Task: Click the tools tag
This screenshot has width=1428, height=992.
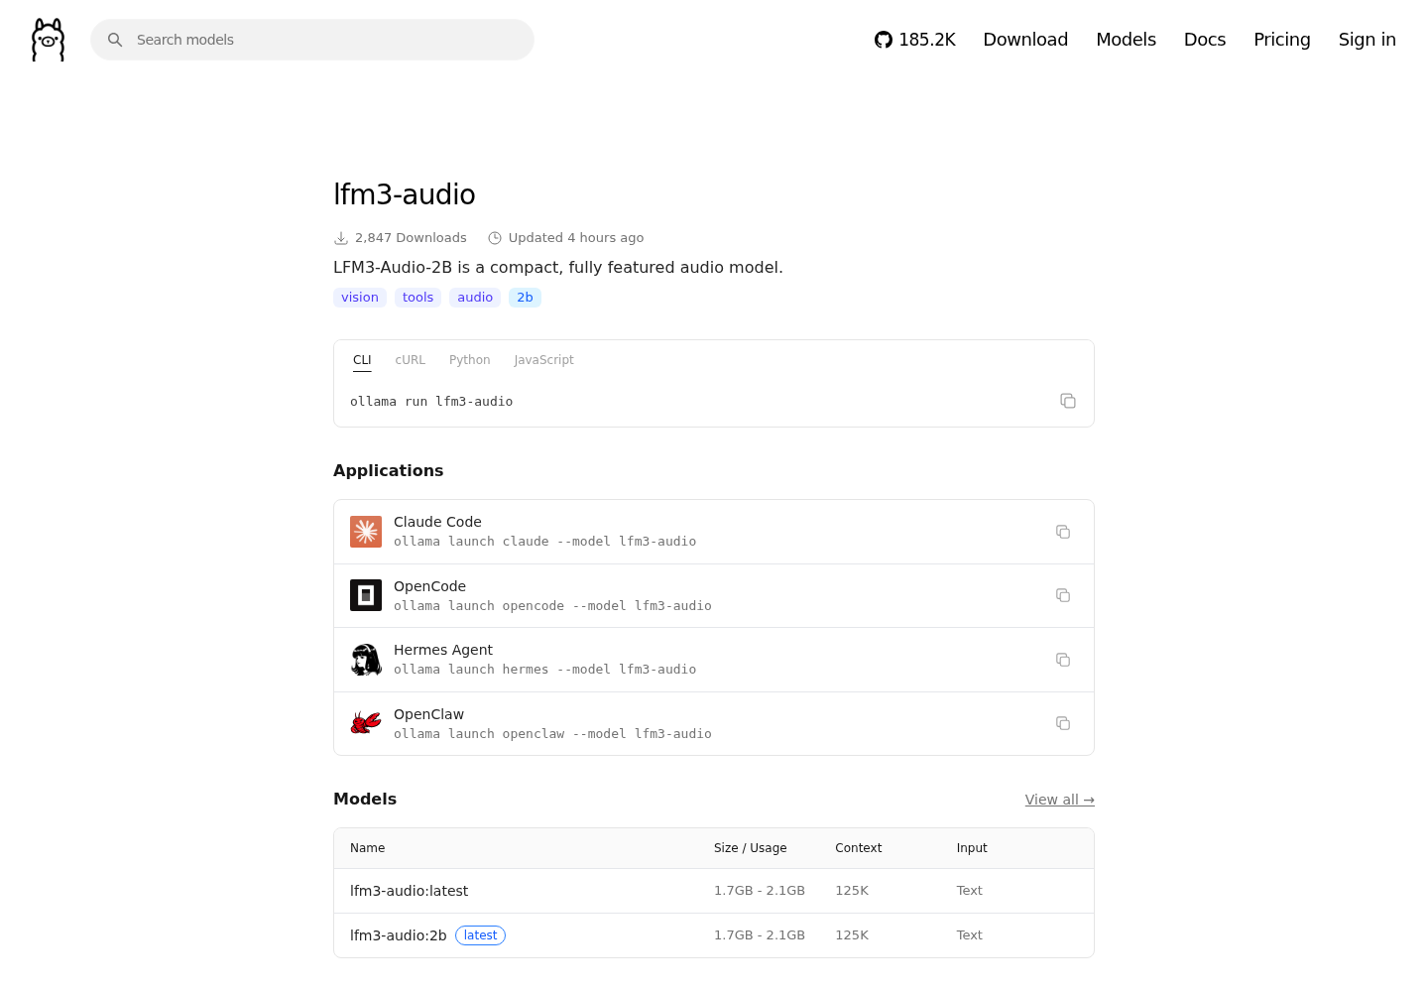Action: [x=418, y=298]
